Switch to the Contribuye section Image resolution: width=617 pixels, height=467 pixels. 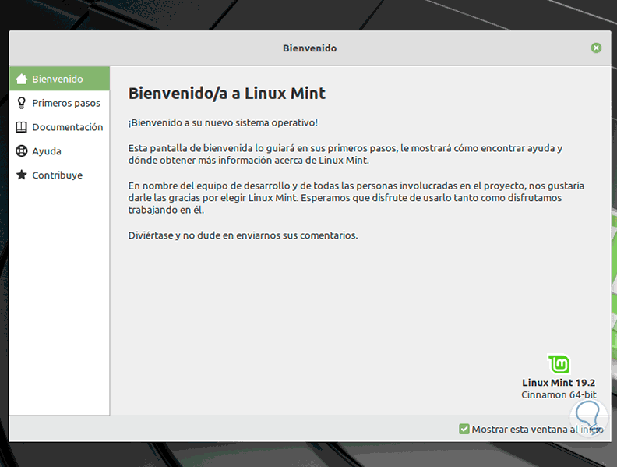[x=59, y=175]
